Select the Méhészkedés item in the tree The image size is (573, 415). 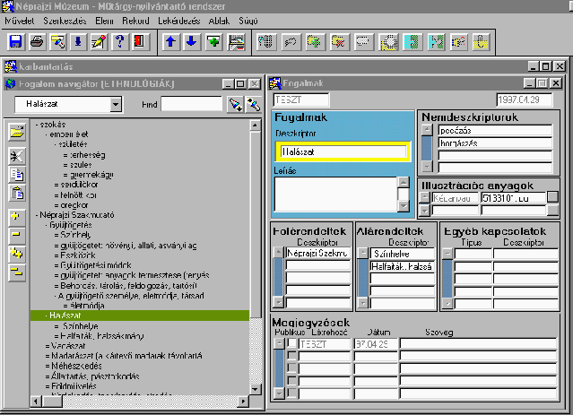pos(76,365)
